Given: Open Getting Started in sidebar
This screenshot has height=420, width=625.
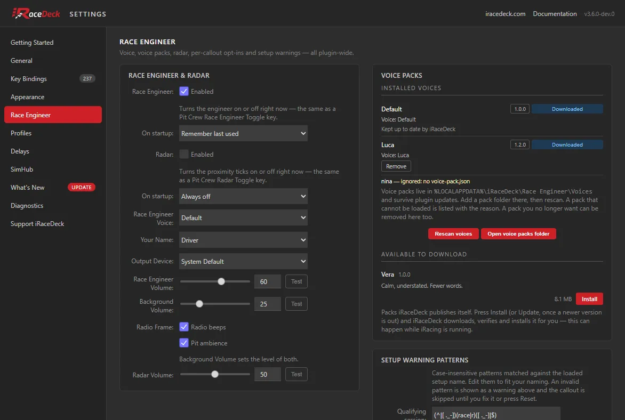Looking at the screenshot, I should pyautogui.click(x=53, y=42).
